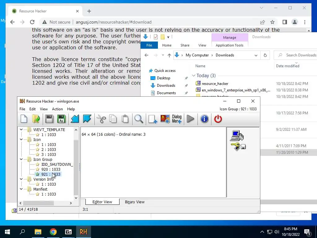Click the Explorer up-one-level arrow

point(169,55)
